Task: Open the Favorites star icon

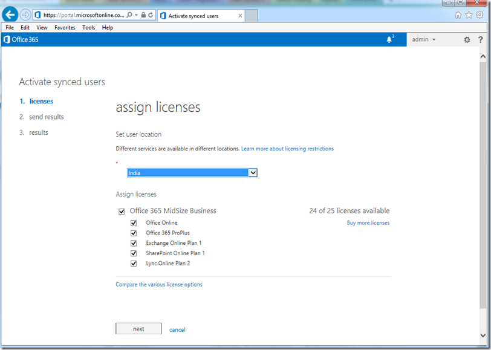Action: point(469,15)
